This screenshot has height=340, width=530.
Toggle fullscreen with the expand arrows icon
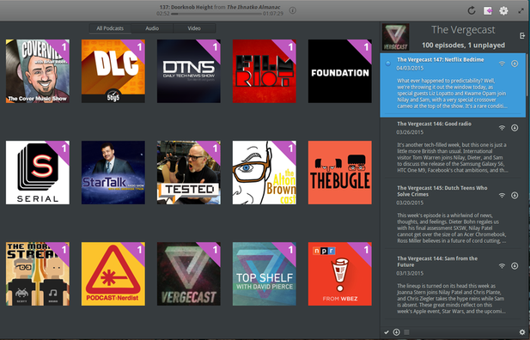point(521,11)
